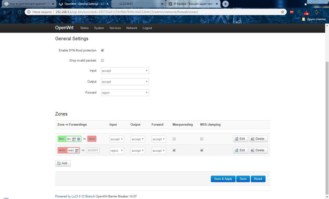
Task: Open the Network menu
Action: click(x=132, y=28)
